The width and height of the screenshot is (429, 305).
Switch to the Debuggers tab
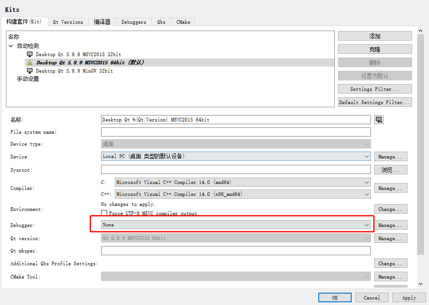(133, 21)
